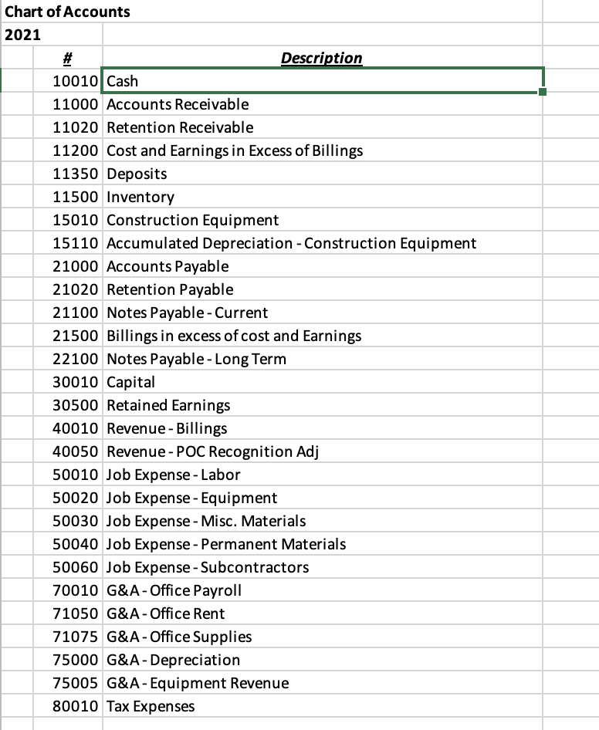
Task: Click account number 21100
Action: click(x=67, y=313)
